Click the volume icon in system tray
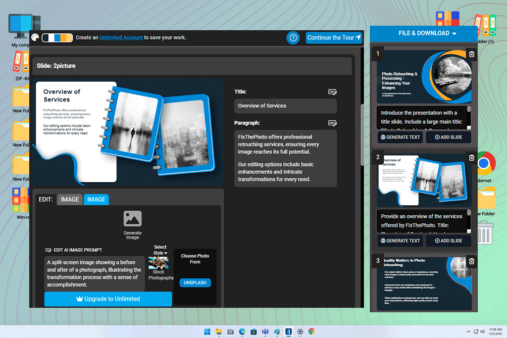Image resolution: width=507 pixels, height=338 pixels. [x=482, y=332]
